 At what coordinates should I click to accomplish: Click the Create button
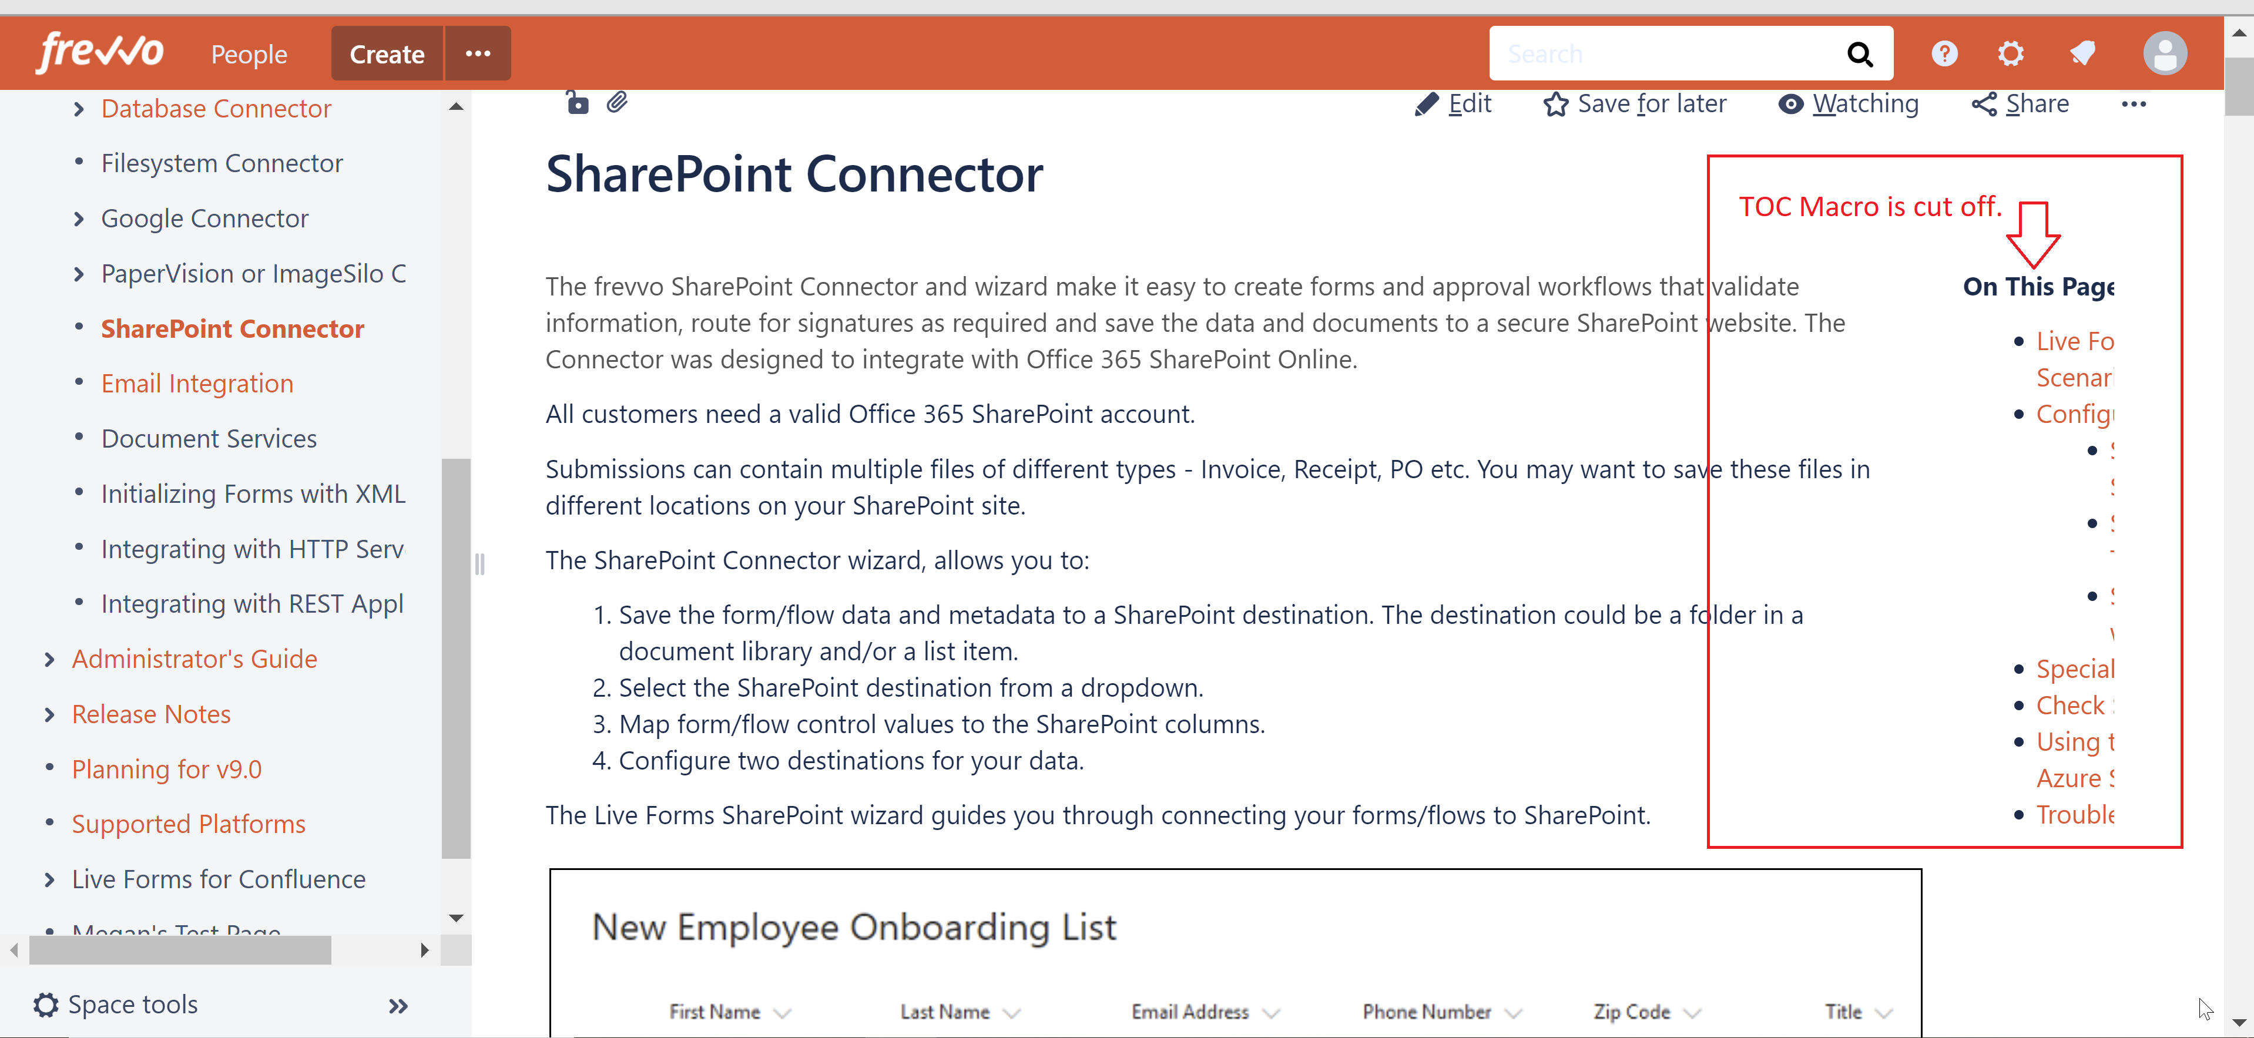coord(387,54)
